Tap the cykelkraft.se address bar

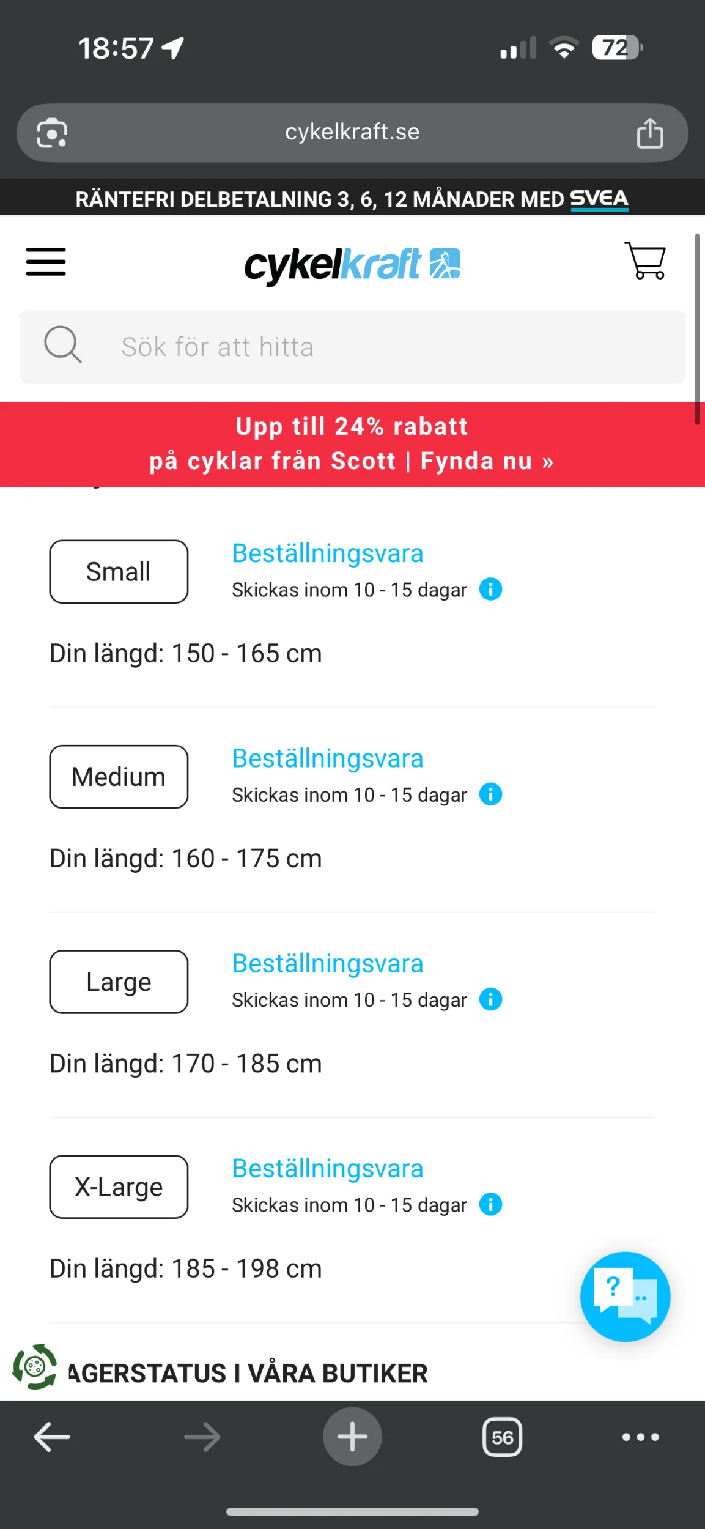(x=352, y=132)
